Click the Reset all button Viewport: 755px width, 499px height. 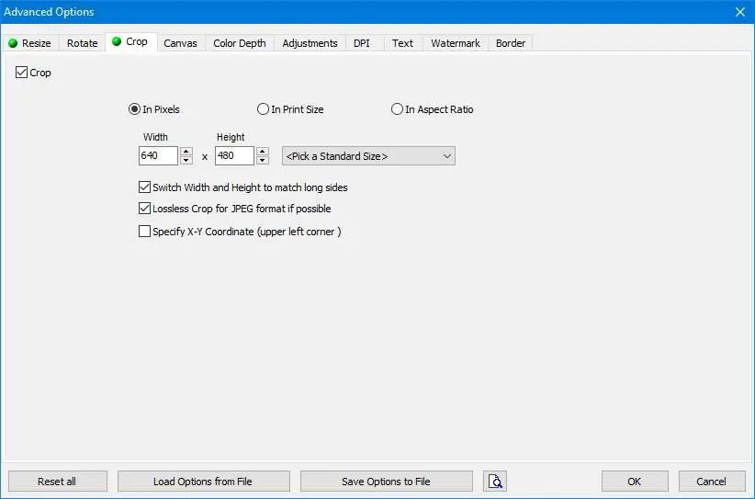click(x=57, y=482)
